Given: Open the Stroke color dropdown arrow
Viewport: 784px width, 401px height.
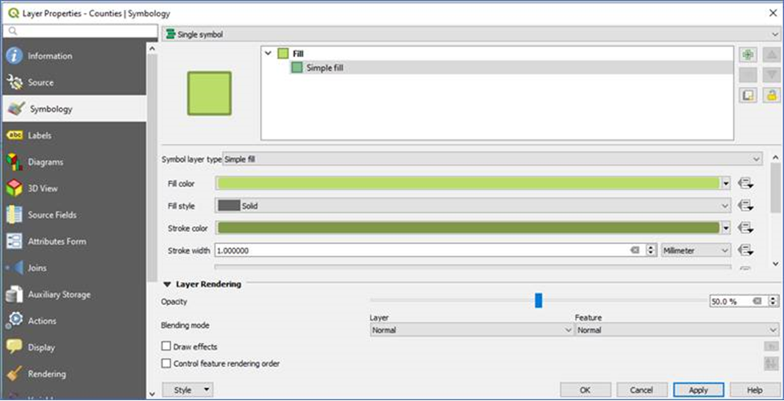Looking at the screenshot, I should coord(726,228).
